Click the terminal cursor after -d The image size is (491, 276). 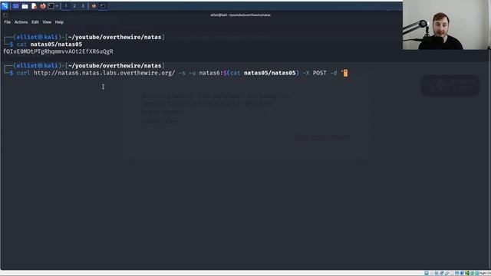point(345,73)
